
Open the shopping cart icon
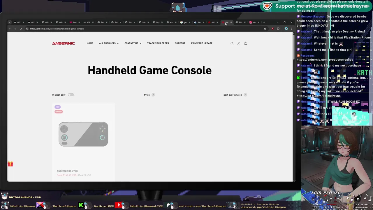coord(246,43)
